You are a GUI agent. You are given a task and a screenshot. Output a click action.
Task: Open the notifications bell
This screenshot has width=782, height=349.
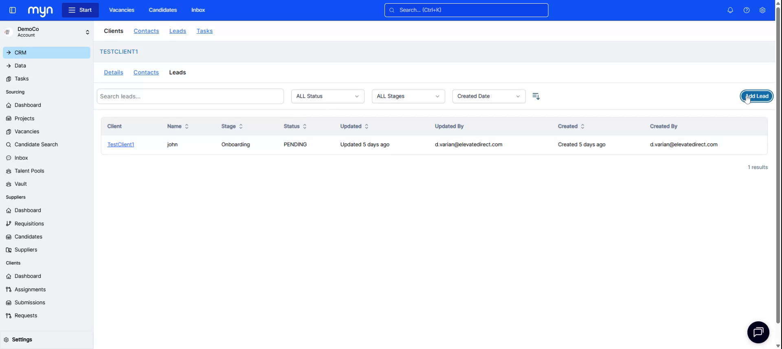pos(730,10)
